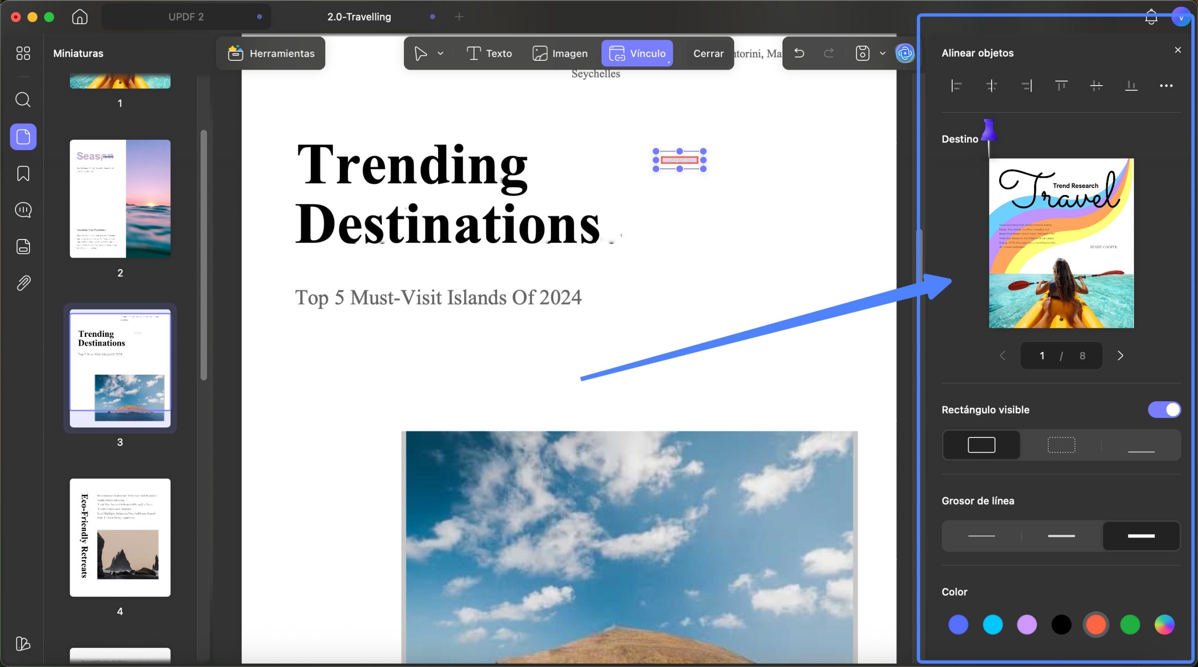Close the Alinear objetos panel
Viewport: 1198px width, 667px height.
click(1178, 50)
